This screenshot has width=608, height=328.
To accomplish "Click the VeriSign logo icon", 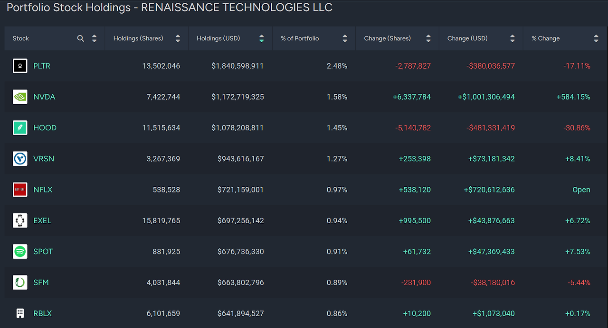I will click(x=19, y=158).
